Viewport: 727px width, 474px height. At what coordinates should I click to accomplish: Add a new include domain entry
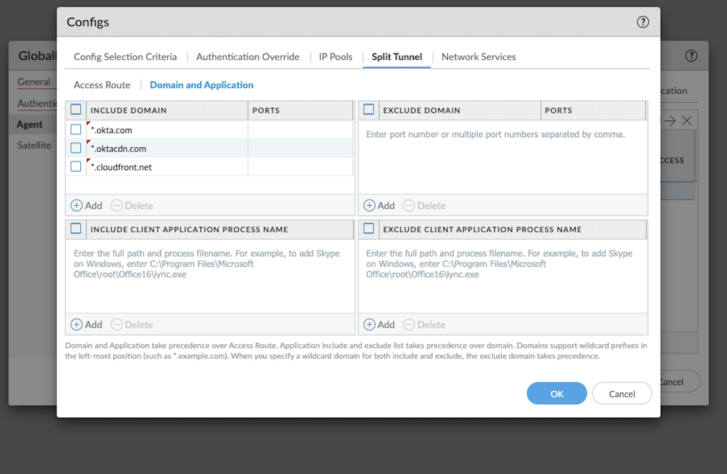pyautogui.click(x=87, y=205)
